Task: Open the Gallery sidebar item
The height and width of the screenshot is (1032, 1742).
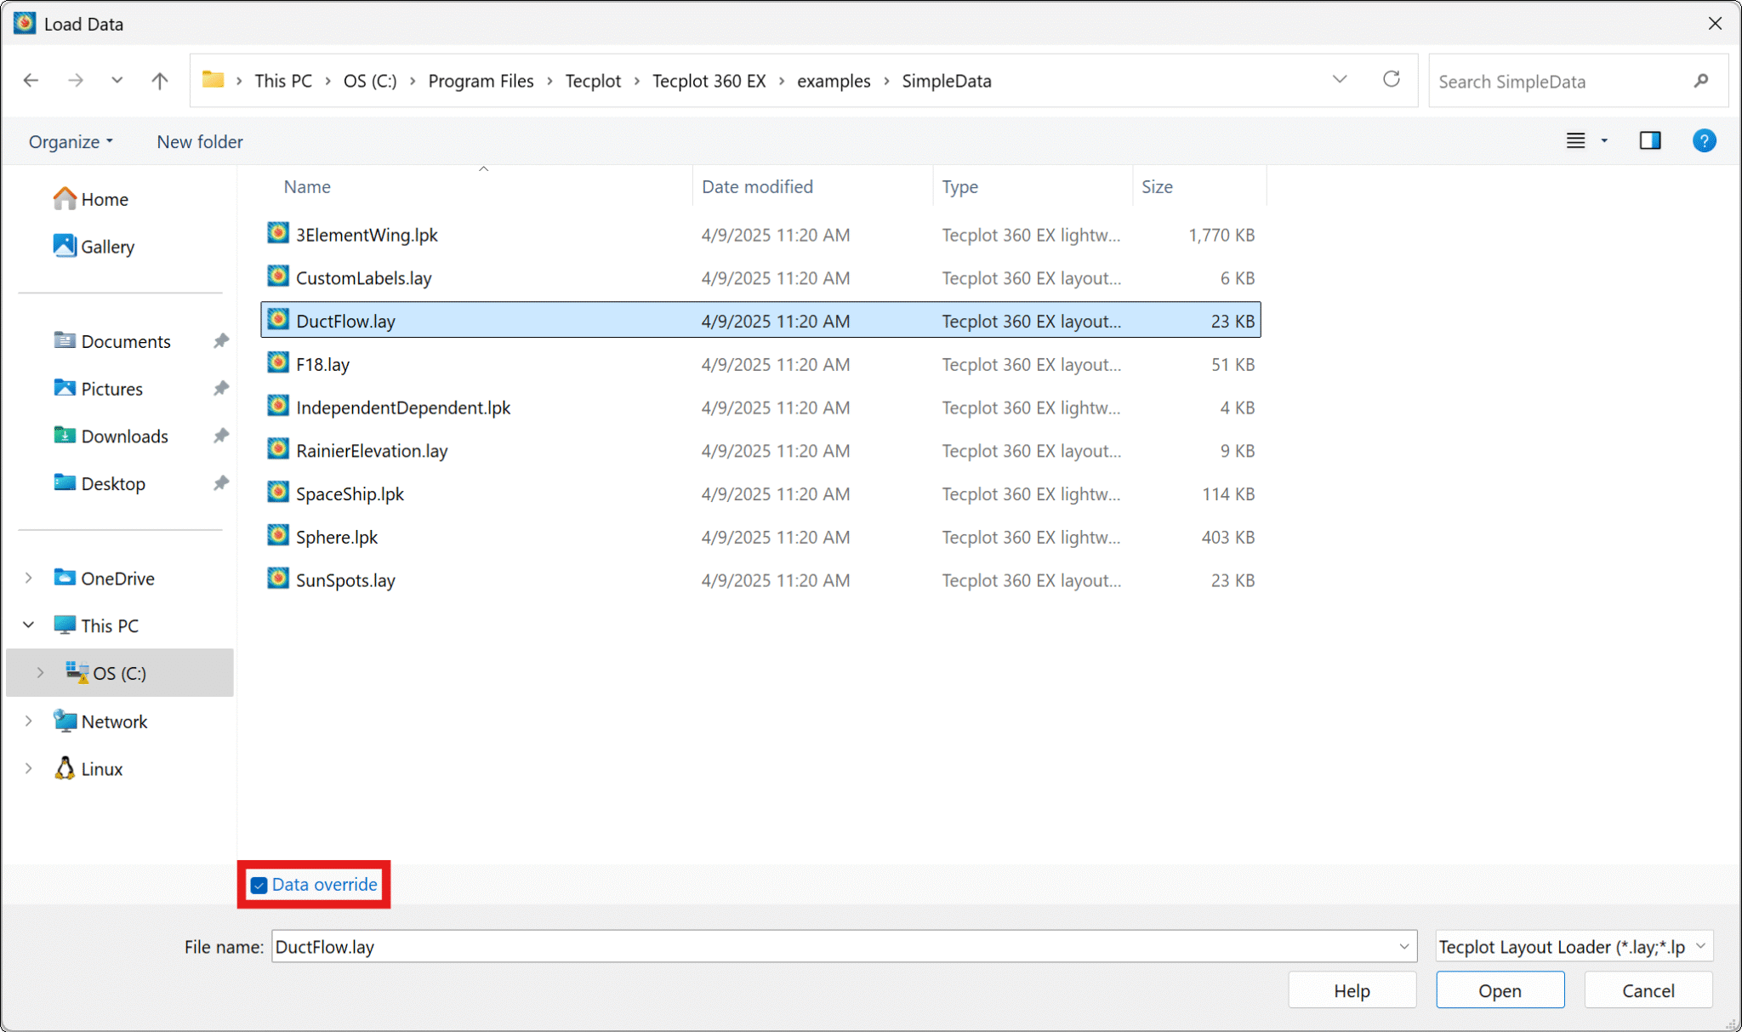Action: [x=107, y=247]
